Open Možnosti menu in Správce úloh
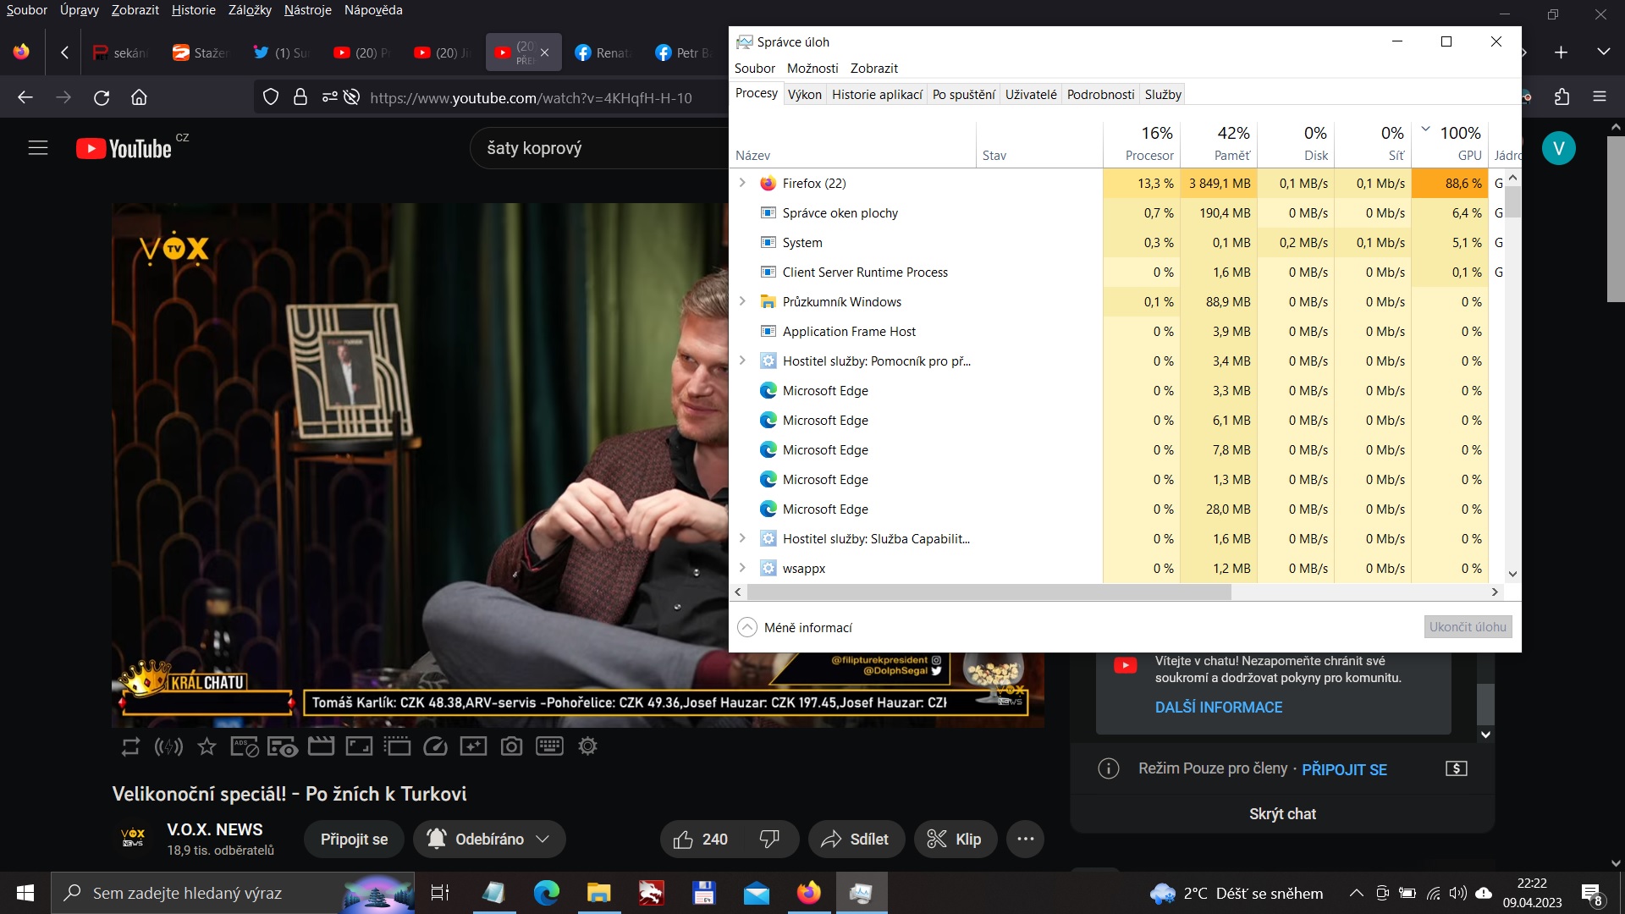Image resolution: width=1625 pixels, height=914 pixels. coord(812,68)
